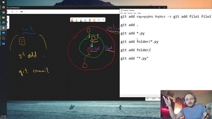Close the Microsoft Whiteboard window

coord(165,8)
